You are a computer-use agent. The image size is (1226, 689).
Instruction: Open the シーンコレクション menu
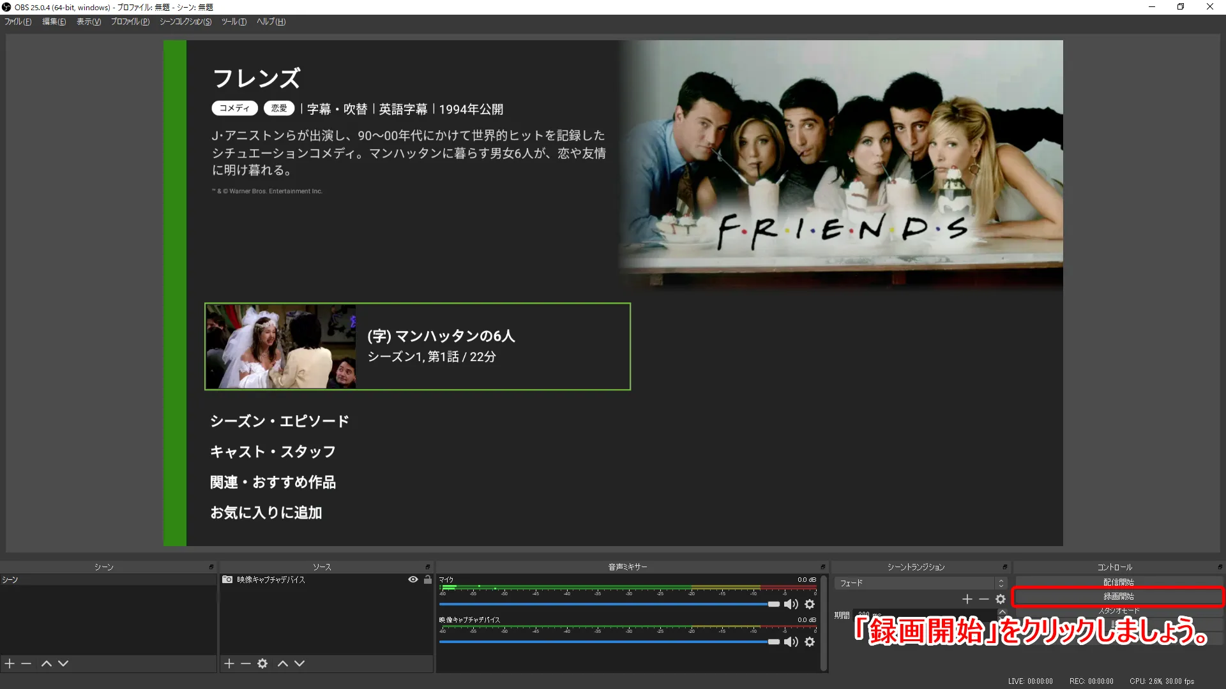186,22
